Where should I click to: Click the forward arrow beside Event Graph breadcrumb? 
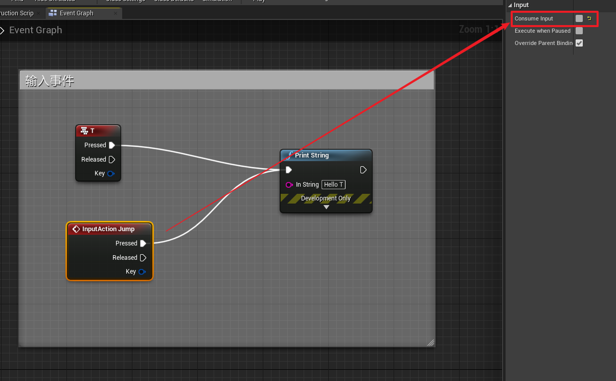point(2,30)
